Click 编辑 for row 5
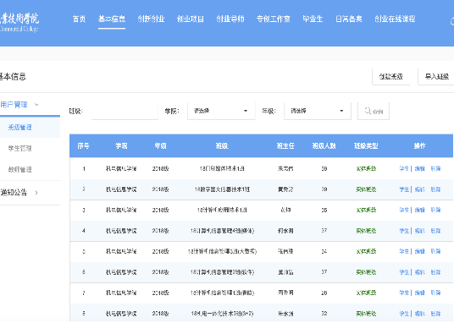 click(420, 251)
